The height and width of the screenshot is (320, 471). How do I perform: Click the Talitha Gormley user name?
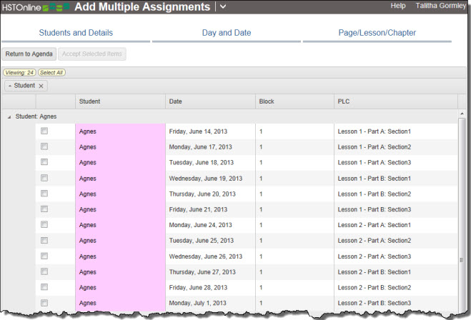point(441,6)
